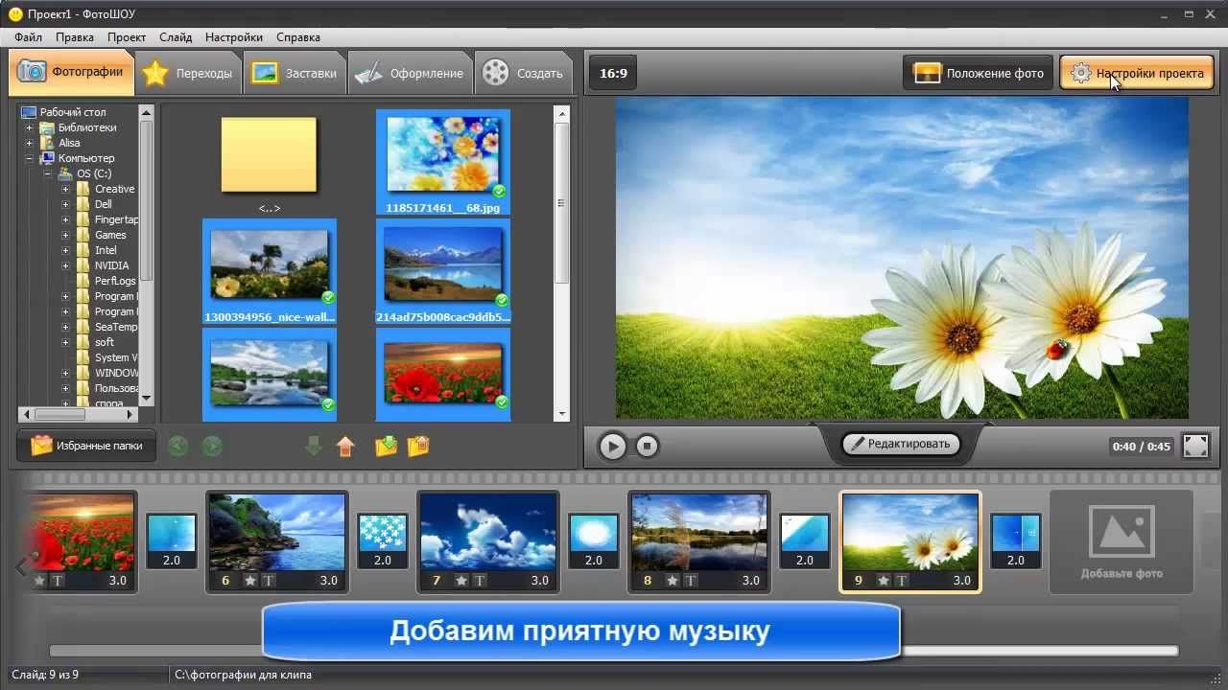Click the green forward navigation arrow
1228x690 pixels.
click(x=212, y=446)
